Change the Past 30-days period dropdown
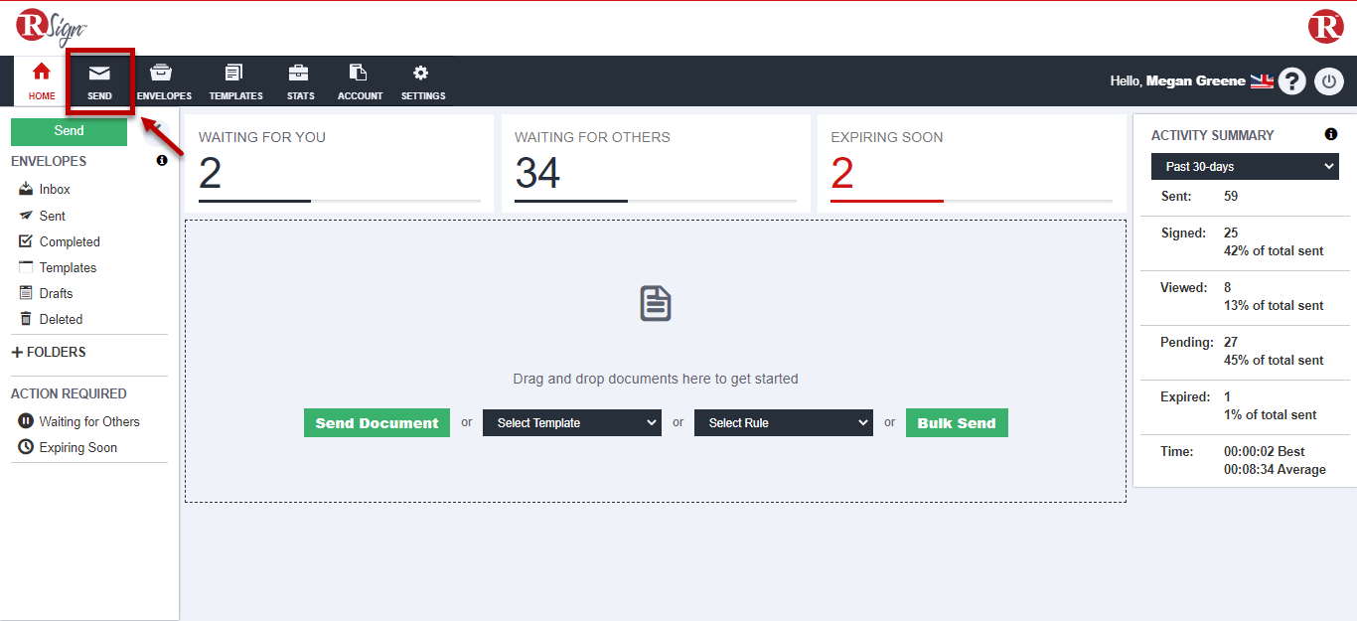Image resolution: width=1357 pixels, height=621 pixels. pyautogui.click(x=1245, y=167)
